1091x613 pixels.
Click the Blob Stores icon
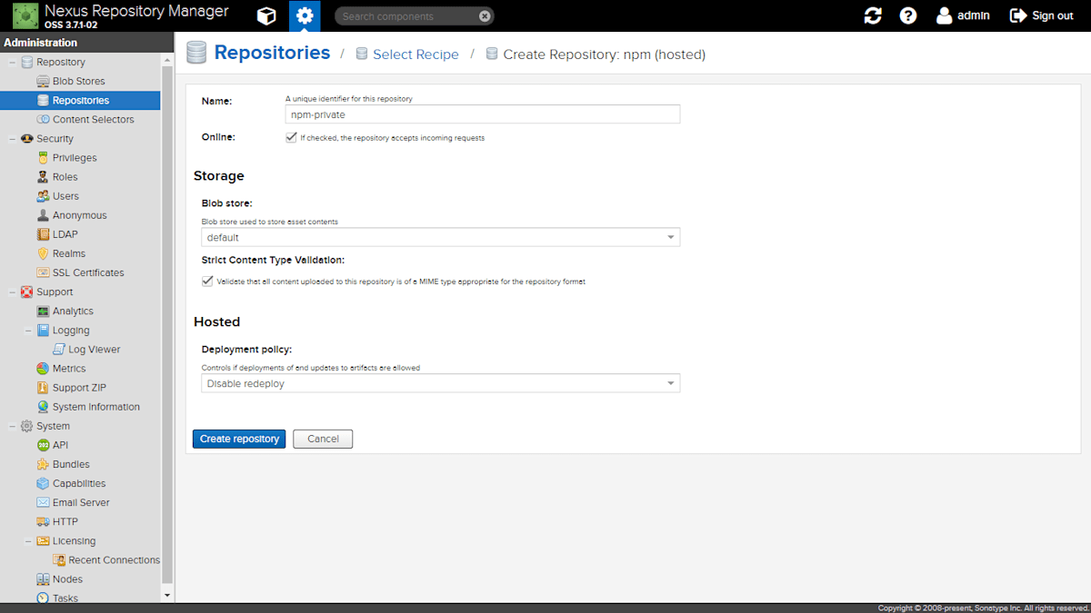(x=43, y=81)
